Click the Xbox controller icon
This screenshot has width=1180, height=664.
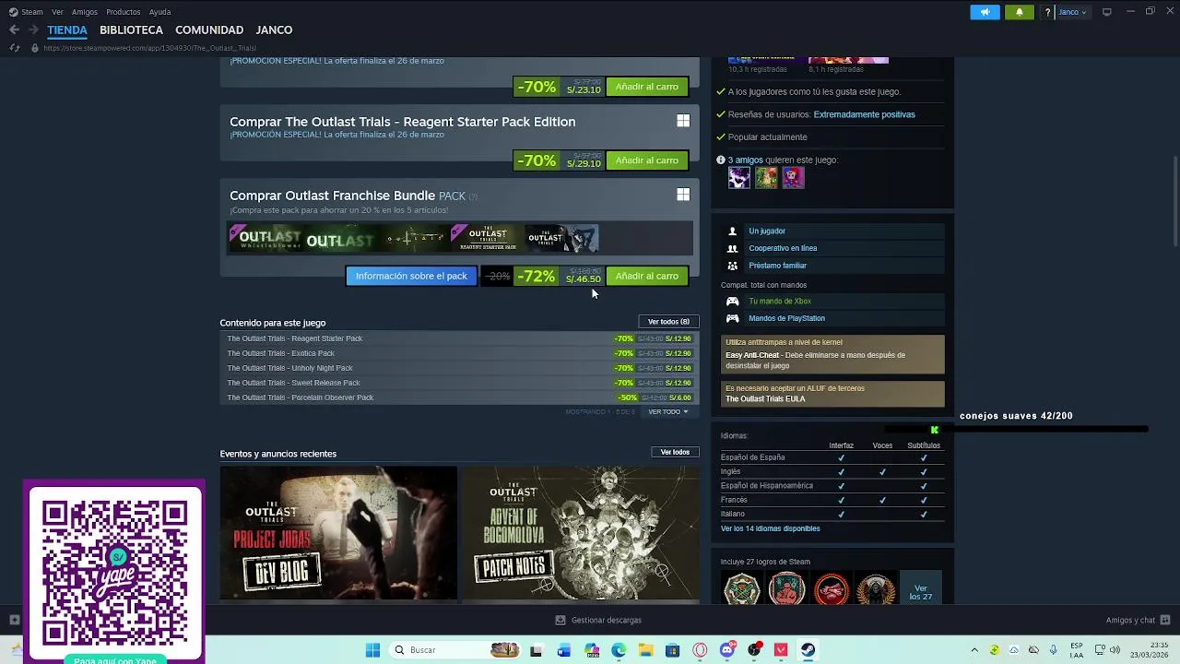pyautogui.click(x=733, y=302)
